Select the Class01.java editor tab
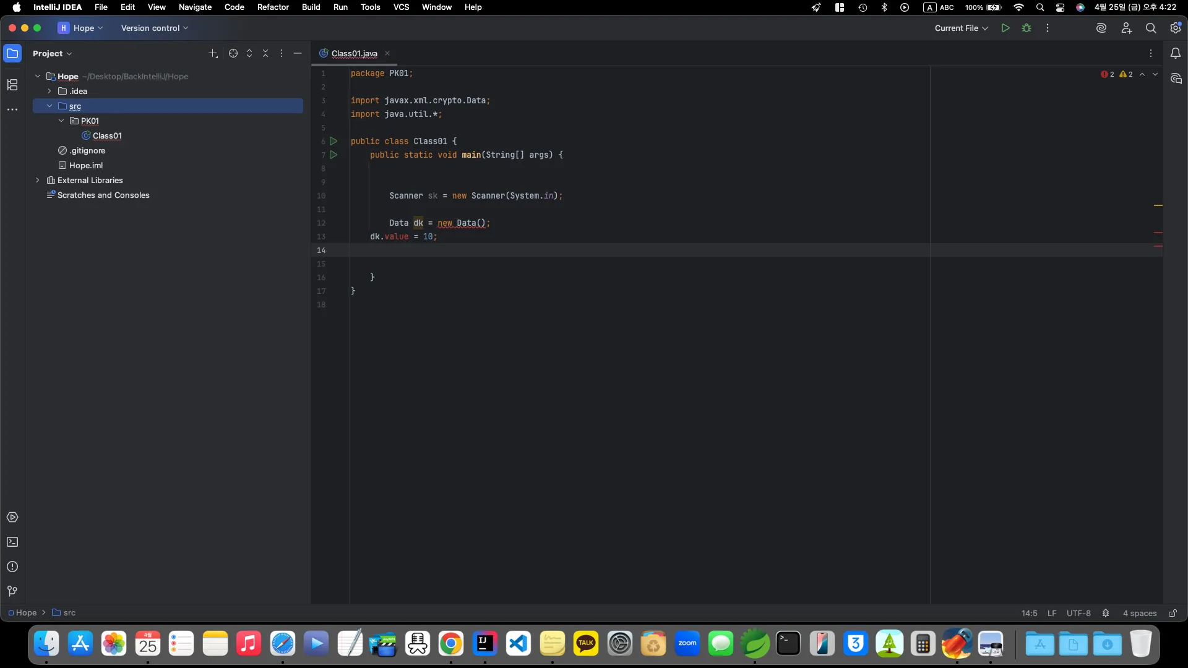Screen dimensions: 1188x668 (x=354, y=53)
